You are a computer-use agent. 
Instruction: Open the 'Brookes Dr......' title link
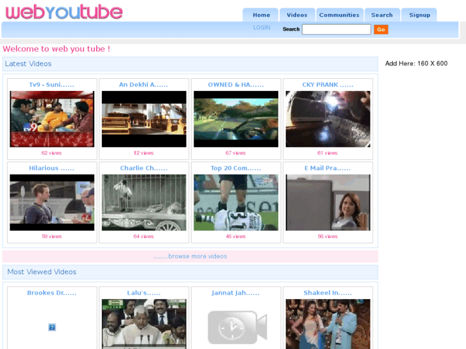point(52,293)
